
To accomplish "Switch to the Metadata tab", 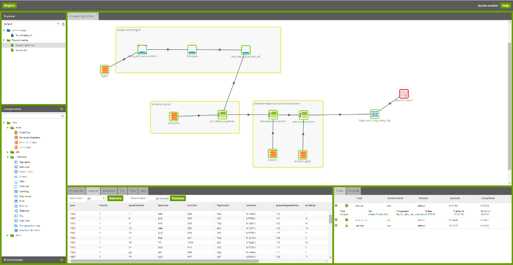I will (x=109, y=191).
